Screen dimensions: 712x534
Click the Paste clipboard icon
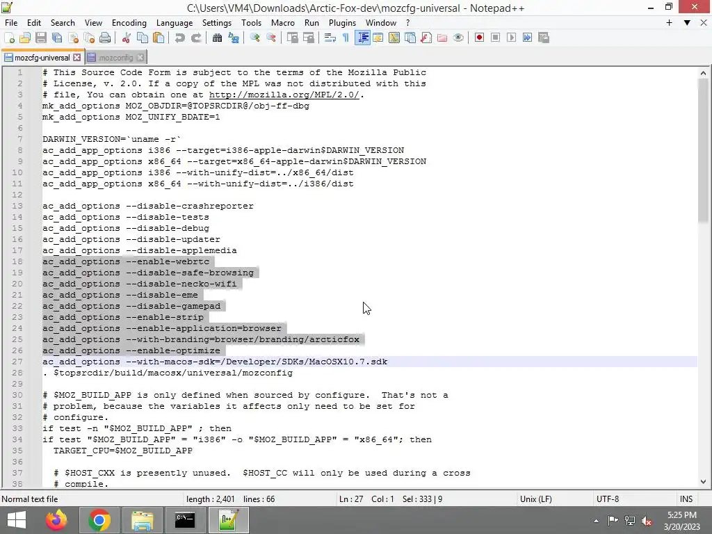point(159,38)
